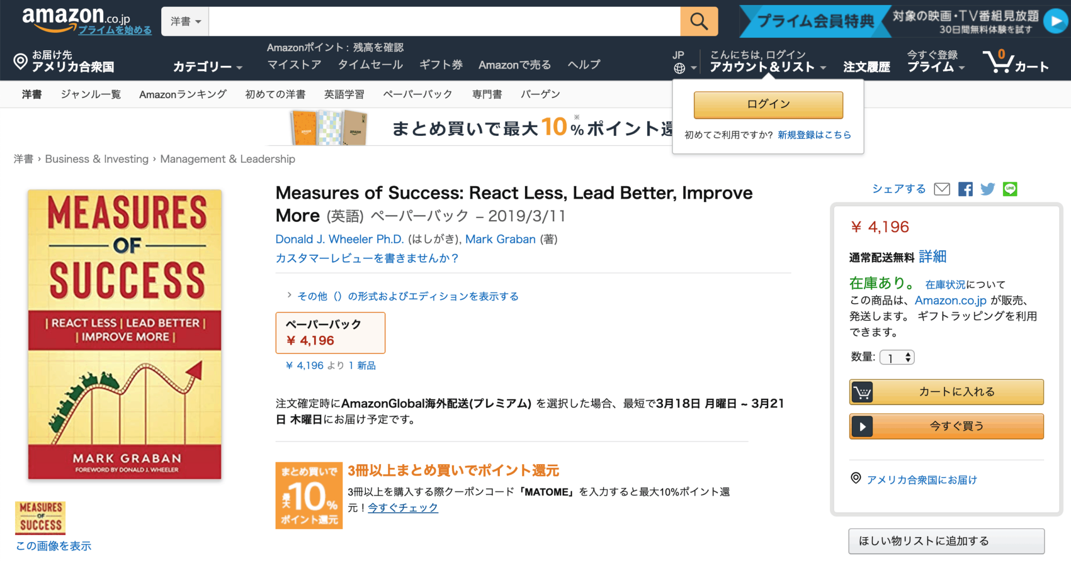The width and height of the screenshot is (1071, 561).
Task: Share this book via email icon
Action: click(x=942, y=189)
